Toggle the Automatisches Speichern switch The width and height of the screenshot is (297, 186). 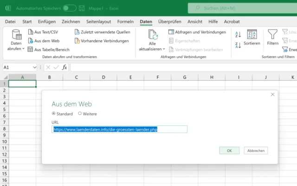[69, 8]
